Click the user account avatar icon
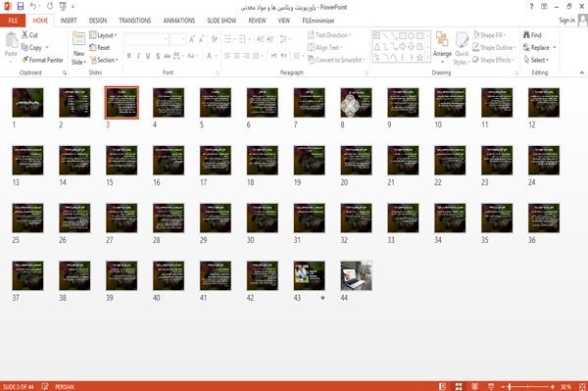The height and width of the screenshot is (391, 588). (583, 21)
